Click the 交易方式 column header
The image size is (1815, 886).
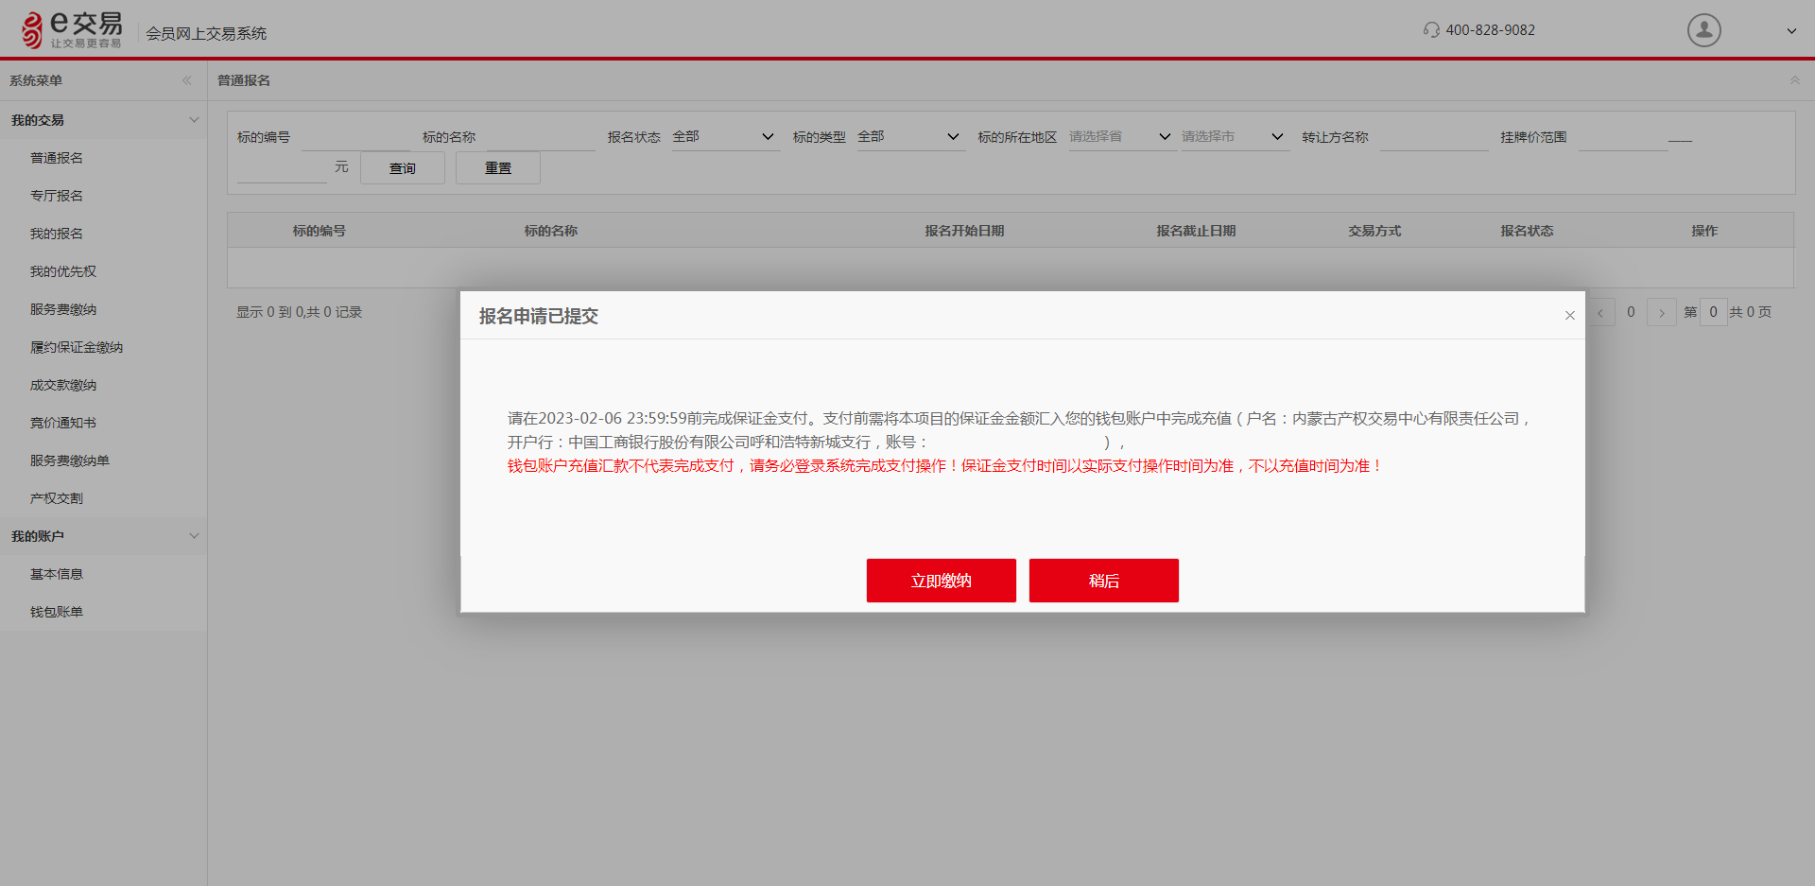(x=1374, y=231)
